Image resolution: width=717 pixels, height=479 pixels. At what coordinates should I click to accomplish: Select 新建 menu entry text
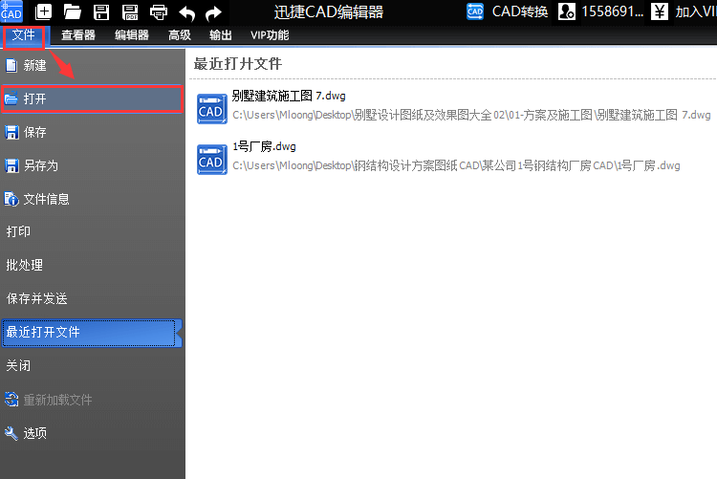point(34,65)
